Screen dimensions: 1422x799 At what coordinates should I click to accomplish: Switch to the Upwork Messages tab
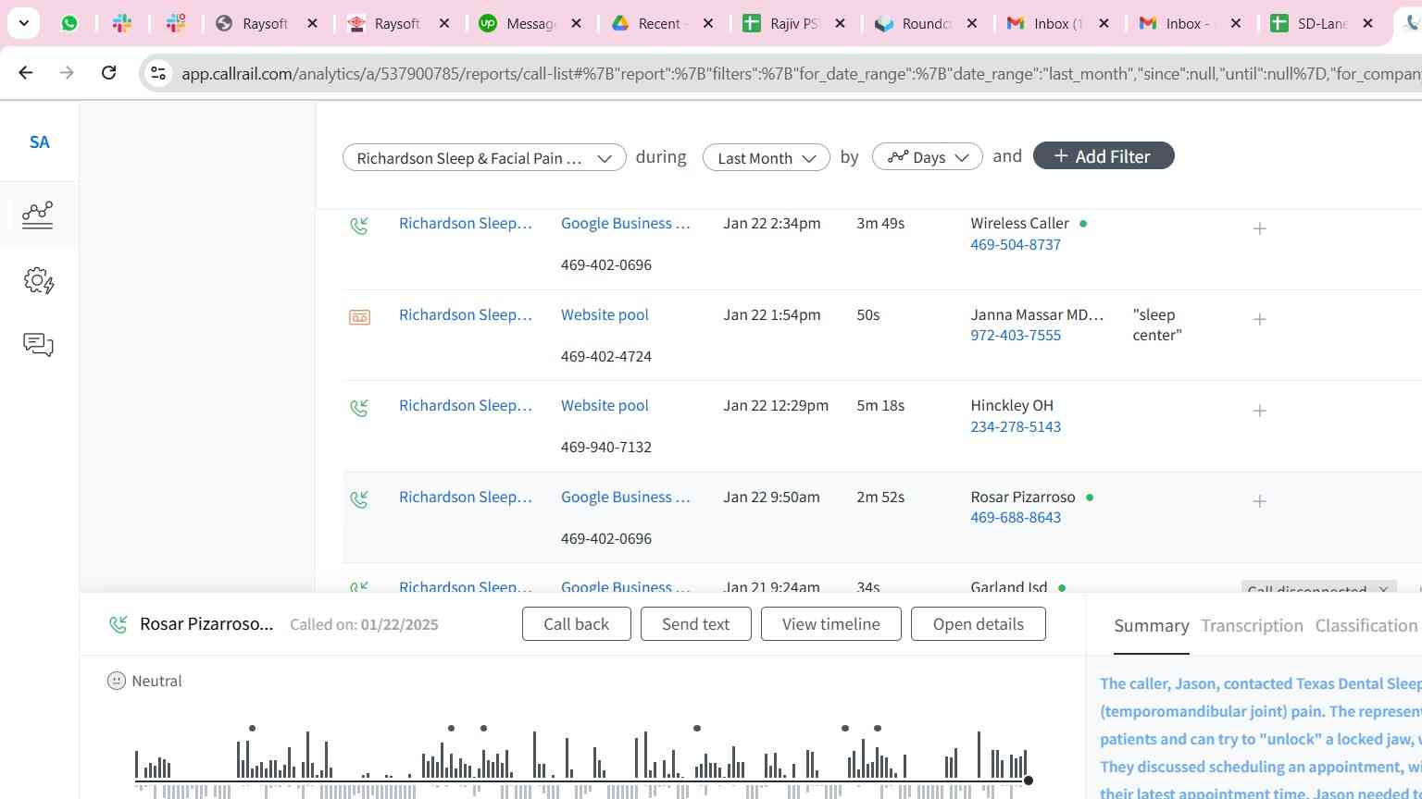[530, 23]
